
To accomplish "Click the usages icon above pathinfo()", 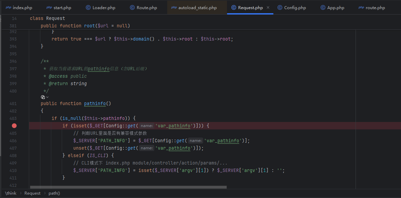I will pyautogui.click(x=43, y=97).
